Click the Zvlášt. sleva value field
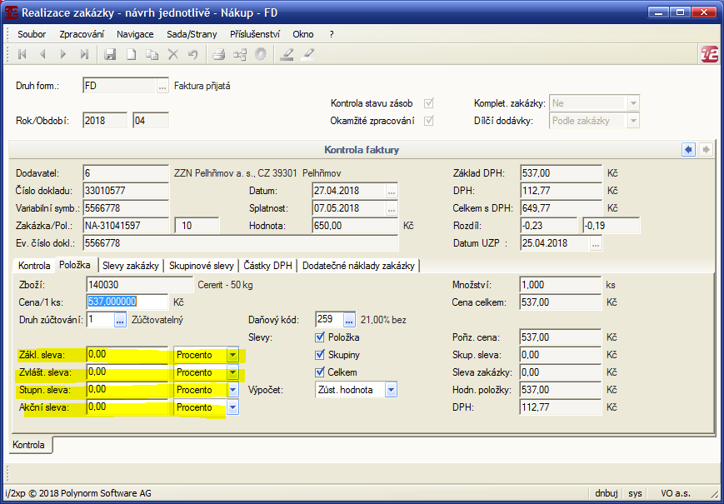The width and height of the screenshot is (724, 504). tap(127, 372)
